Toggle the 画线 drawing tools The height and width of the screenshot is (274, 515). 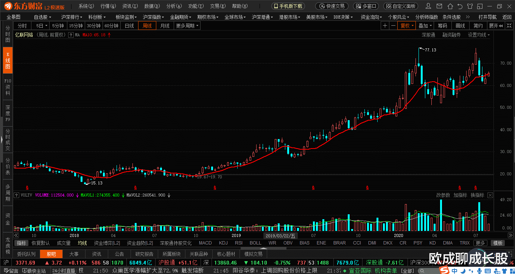click(x=460, y=26)
